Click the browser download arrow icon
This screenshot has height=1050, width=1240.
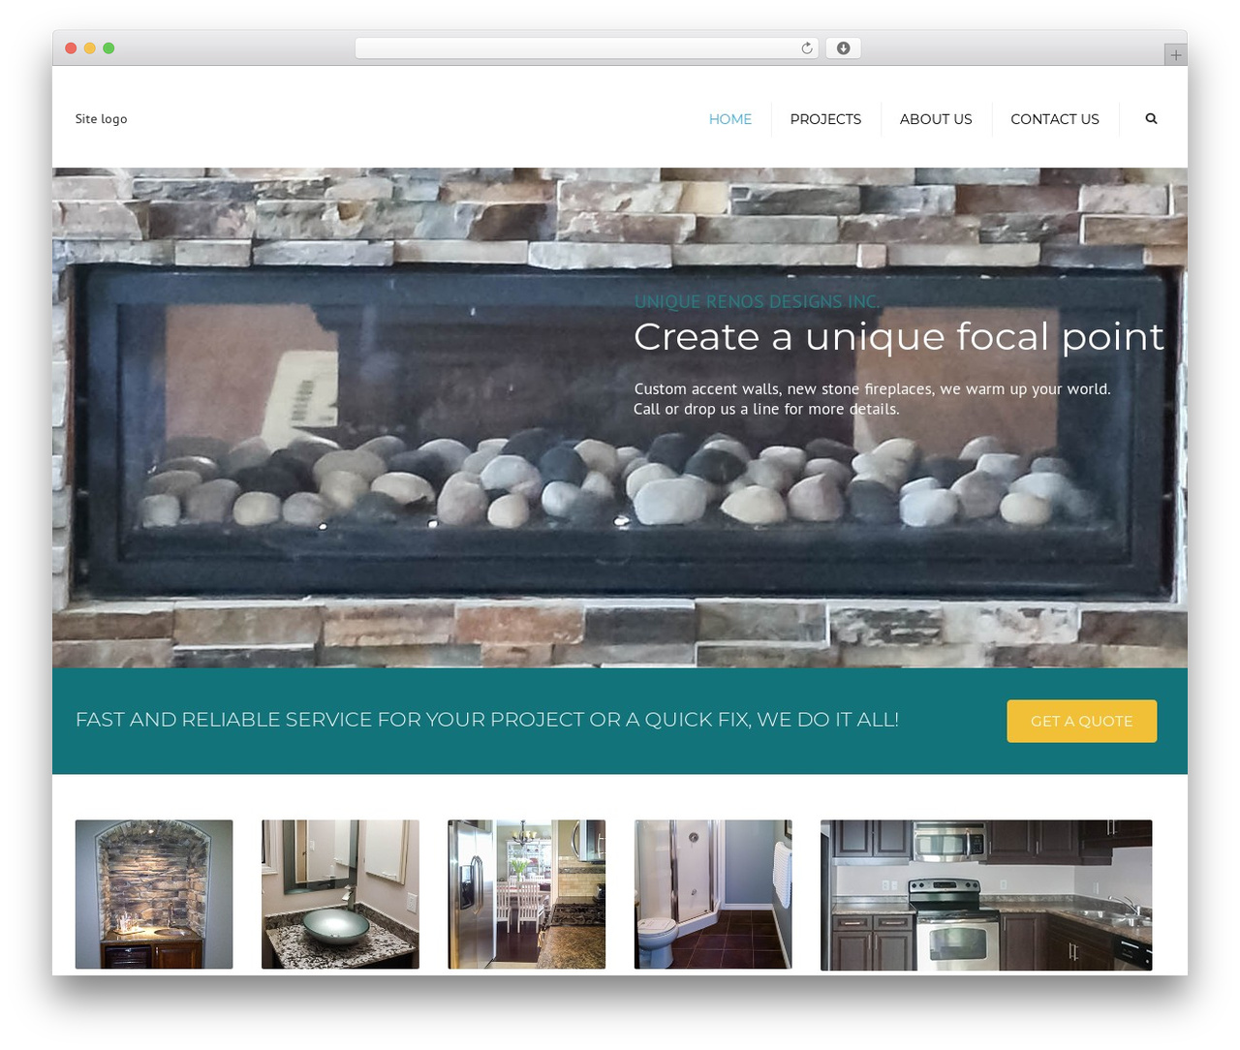click(843, 48)
